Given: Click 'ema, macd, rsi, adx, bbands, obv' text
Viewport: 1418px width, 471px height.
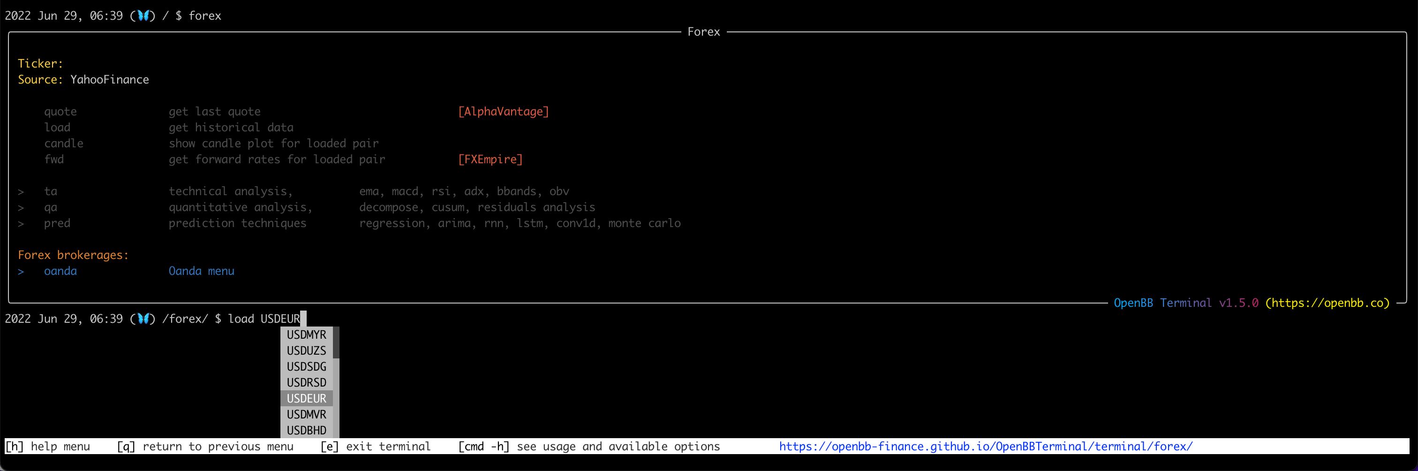Looking at the screenshot, I should click(x=464, y=191).
